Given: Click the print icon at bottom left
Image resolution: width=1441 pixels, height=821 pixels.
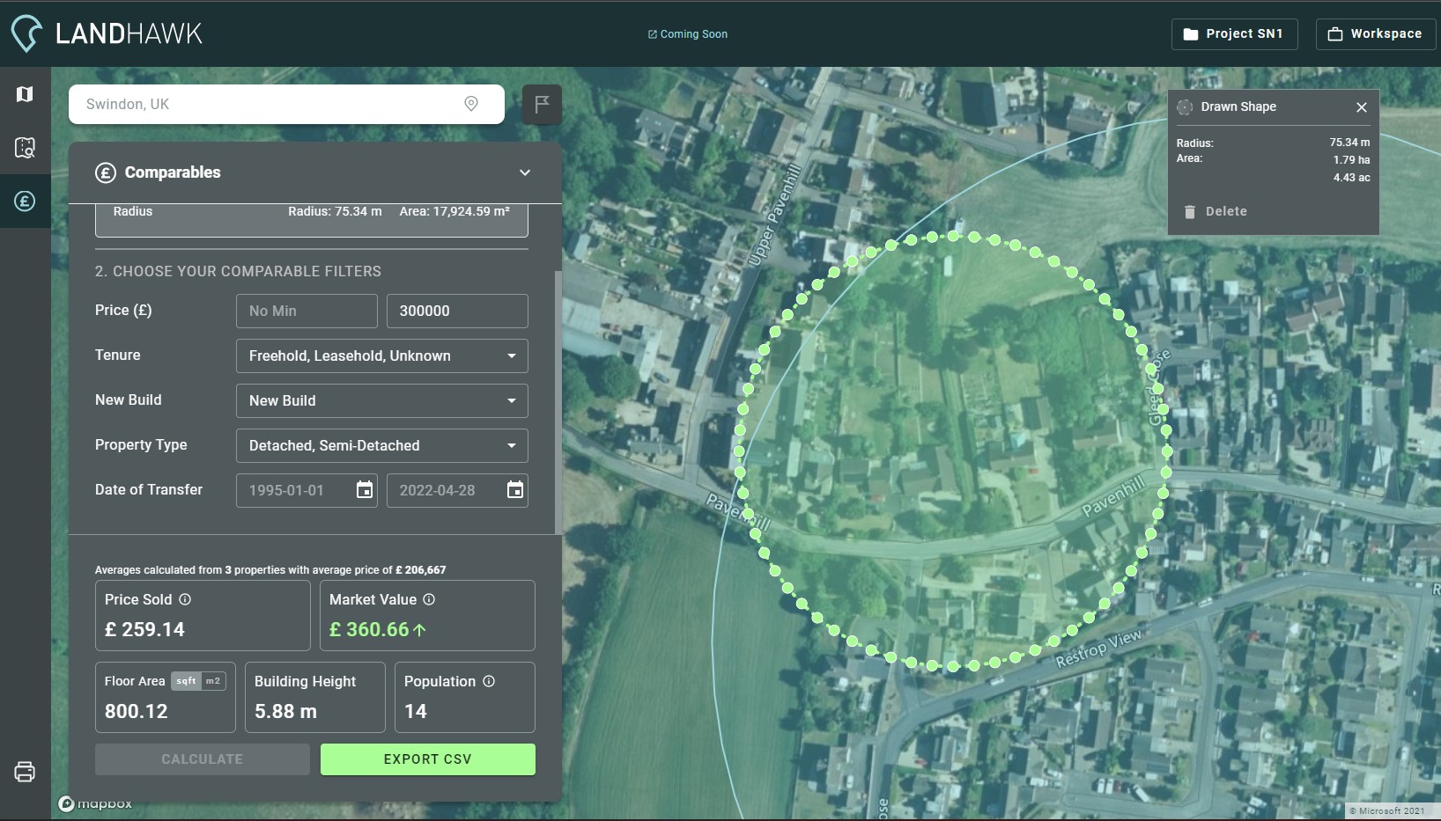Looking at the screenshot, I should [24, 772].
